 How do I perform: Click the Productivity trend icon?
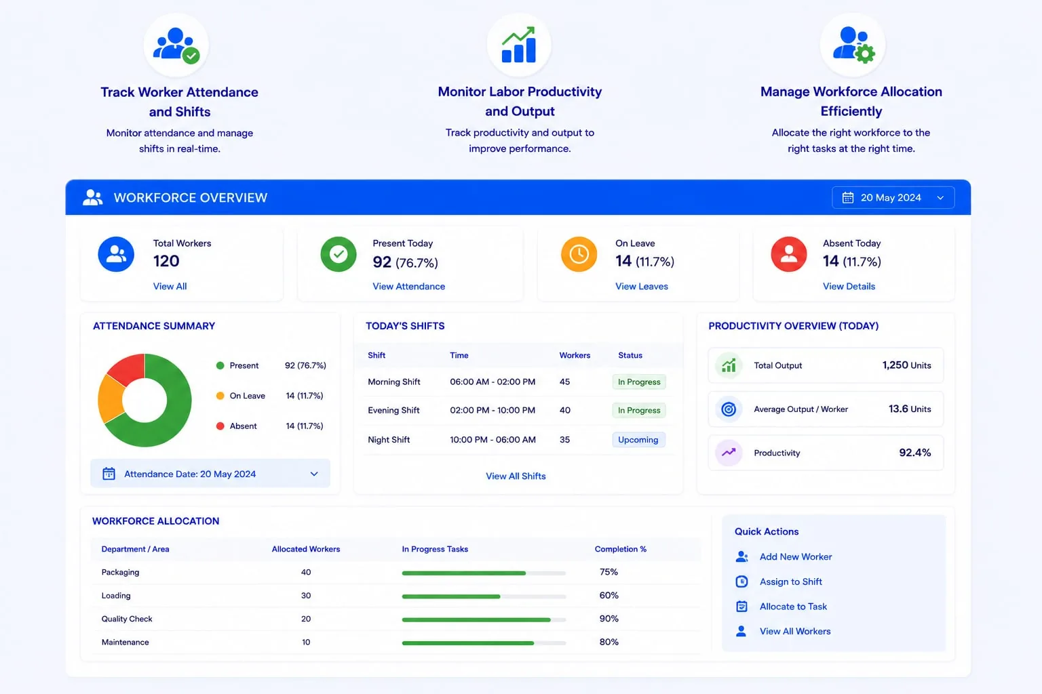point(729,453)
